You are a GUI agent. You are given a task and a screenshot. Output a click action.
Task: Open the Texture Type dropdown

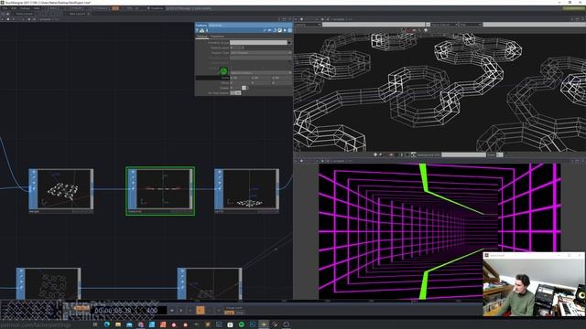[x=261, y=53]
